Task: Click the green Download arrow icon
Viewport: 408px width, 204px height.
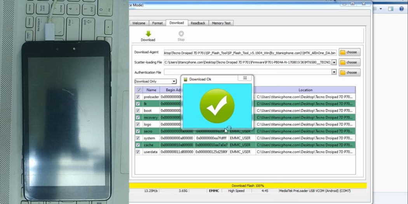Action: pos(148,33)
